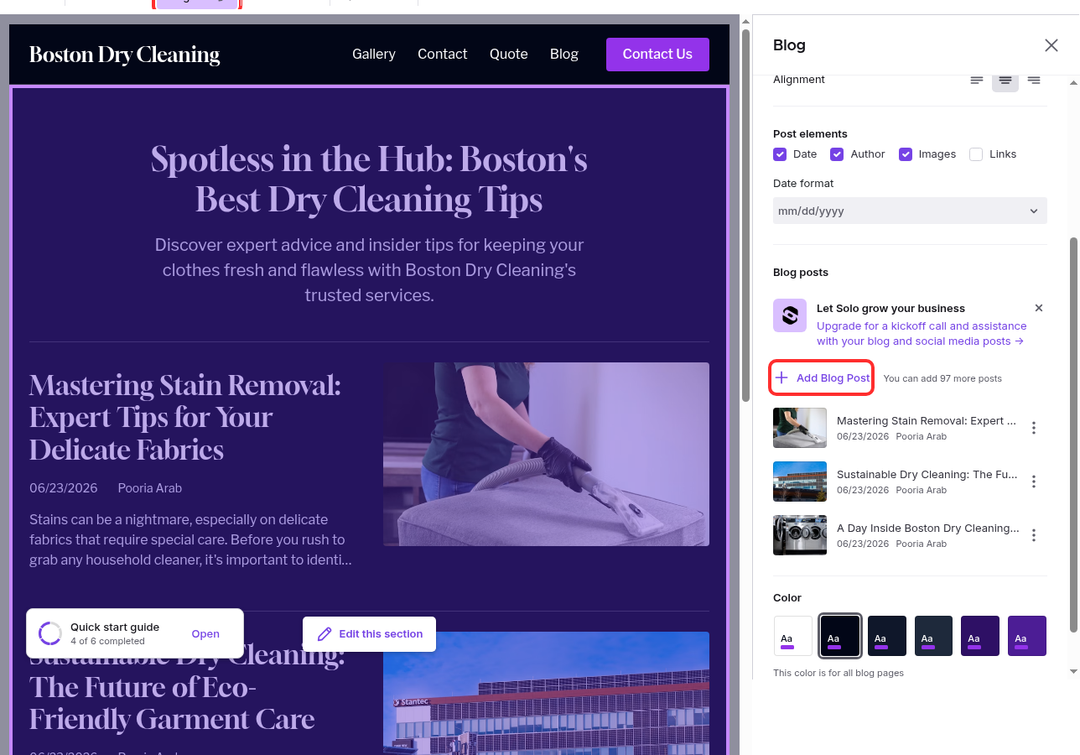1080x755 pixels.
Task: Click the Contact Us button
Action: point(657,55)
